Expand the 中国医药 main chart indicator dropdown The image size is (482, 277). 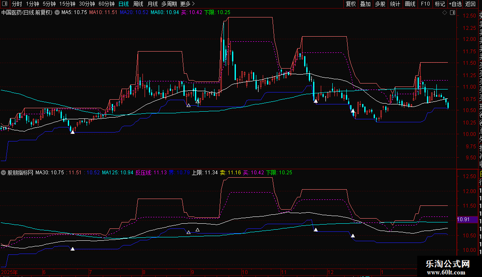point(57,13)
